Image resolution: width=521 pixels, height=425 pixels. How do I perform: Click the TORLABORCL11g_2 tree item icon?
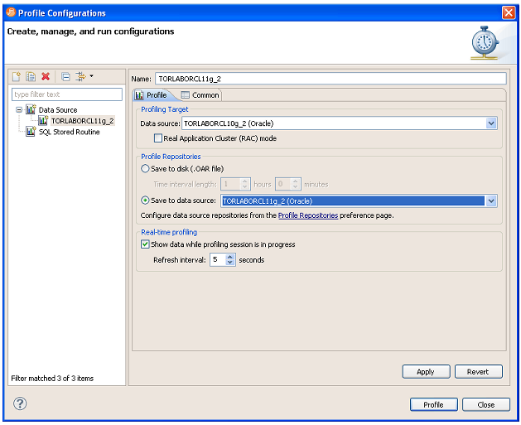point(43,120)
